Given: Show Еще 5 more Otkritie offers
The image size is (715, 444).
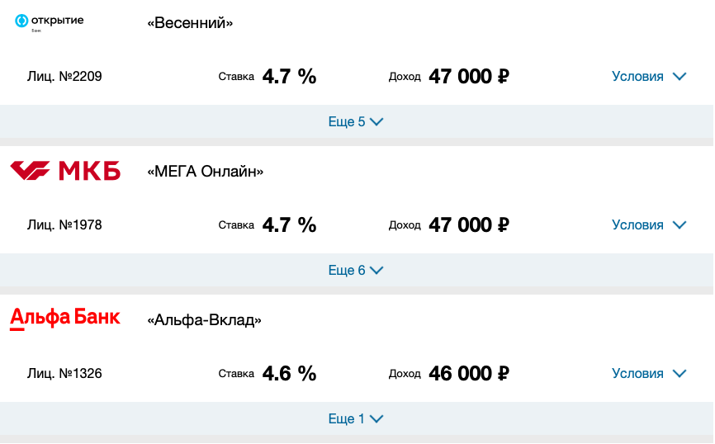Looking at the screenshot, I should [x=356, y=121].
